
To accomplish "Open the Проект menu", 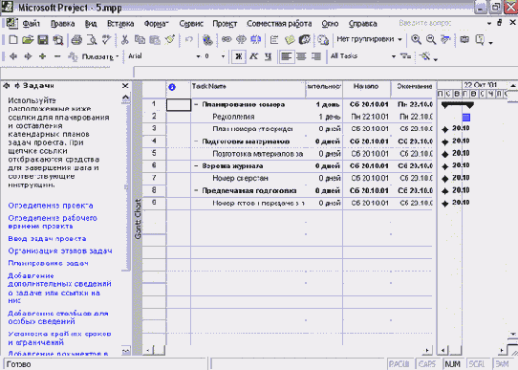I will pos(225,24).
